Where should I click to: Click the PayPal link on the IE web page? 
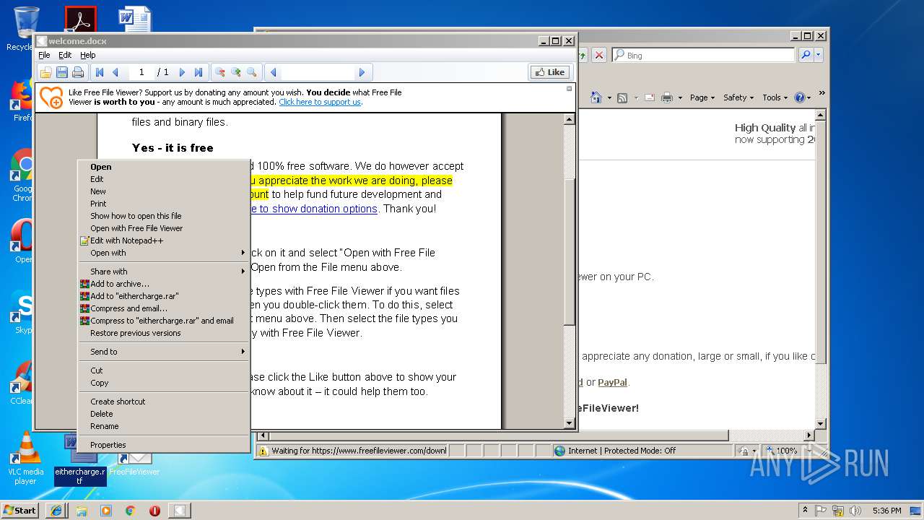point(612,383)
